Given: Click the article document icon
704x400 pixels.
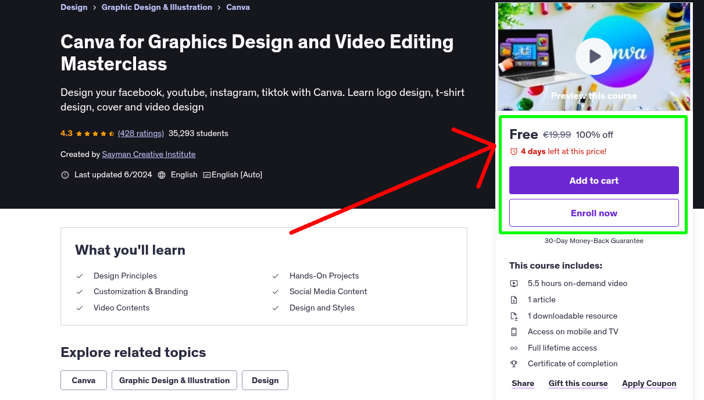Looking at the screenshot, I should 514,300.
